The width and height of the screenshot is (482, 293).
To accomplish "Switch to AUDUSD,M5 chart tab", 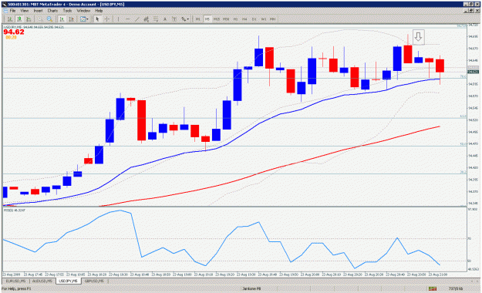I will tap(42, 281).
